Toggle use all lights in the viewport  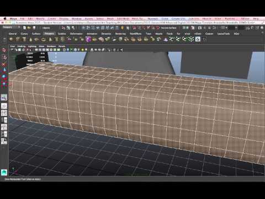point(82,50)
